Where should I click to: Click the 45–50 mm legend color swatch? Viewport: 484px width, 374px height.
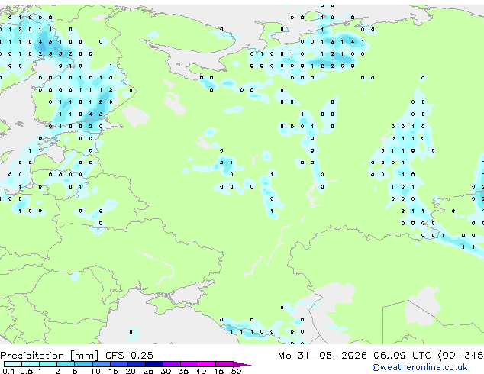click(224, 364)
